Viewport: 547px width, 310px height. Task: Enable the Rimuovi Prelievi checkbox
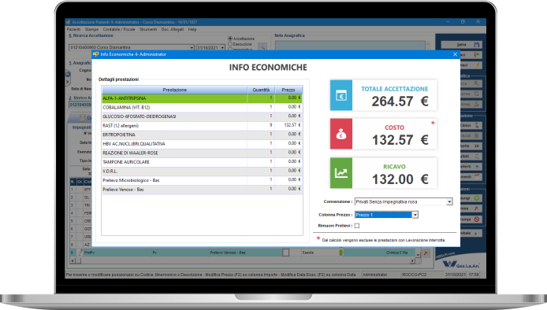tap(357, 226)
